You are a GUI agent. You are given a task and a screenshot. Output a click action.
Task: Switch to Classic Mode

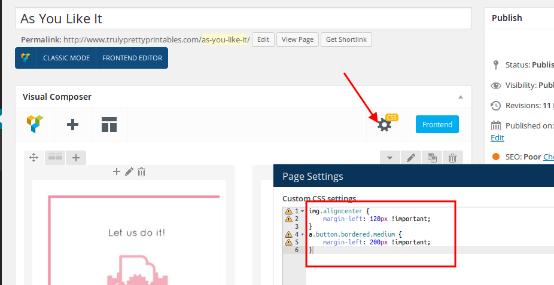tap(66, 58)
